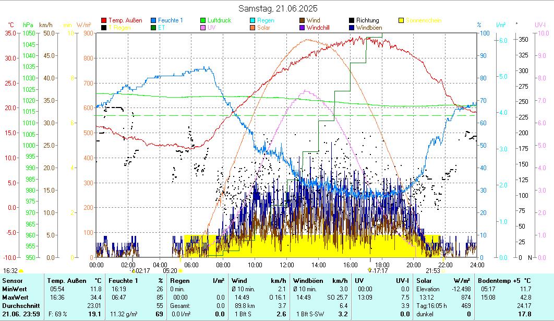The width and height of the screenshot is (554, 321).
Task: Click the purple Windchill legend square
Action: 302,27
